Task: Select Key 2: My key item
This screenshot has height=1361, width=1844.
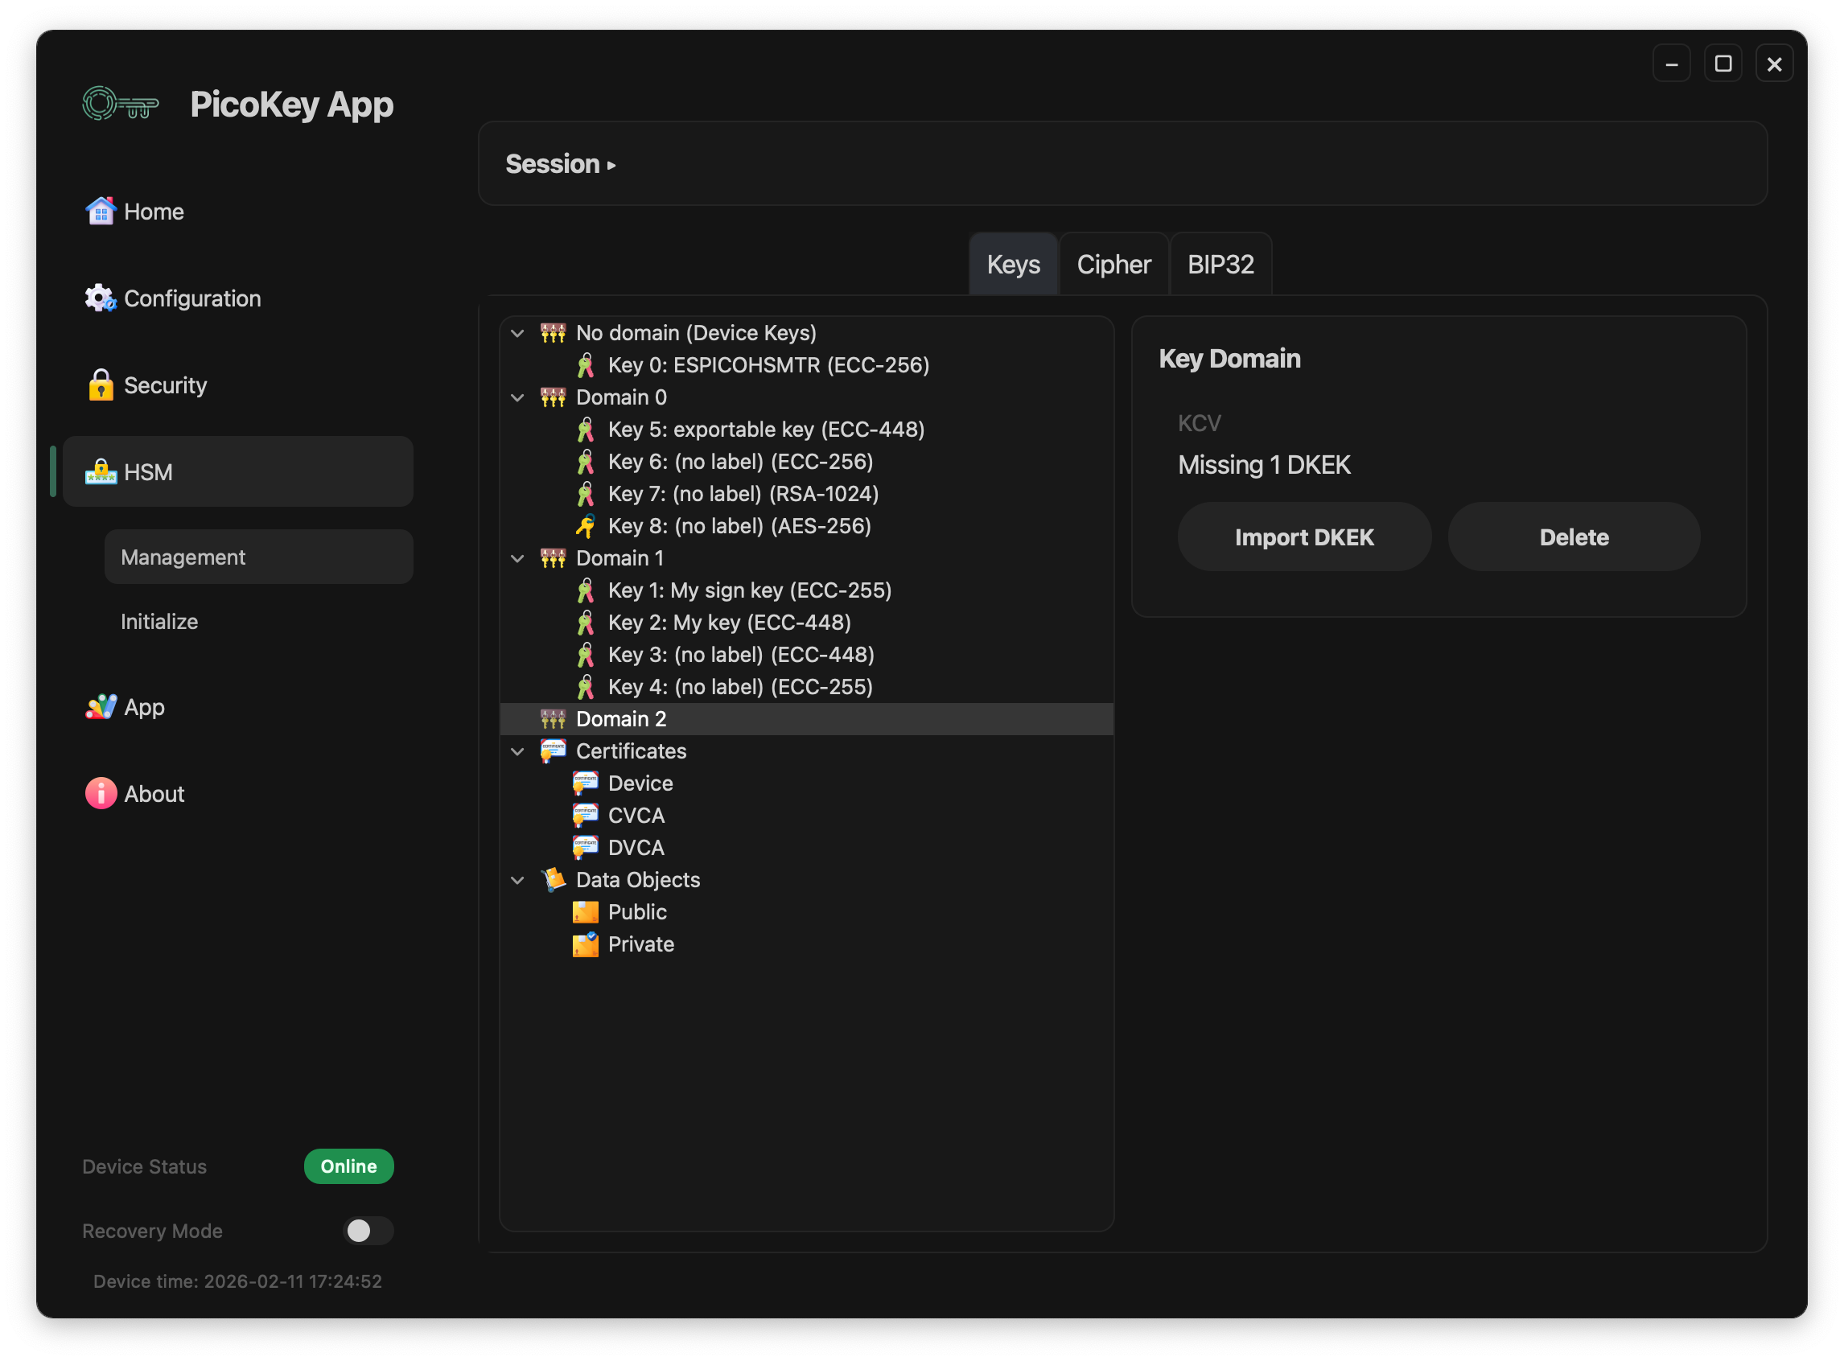Action: (x=728, y=623)
